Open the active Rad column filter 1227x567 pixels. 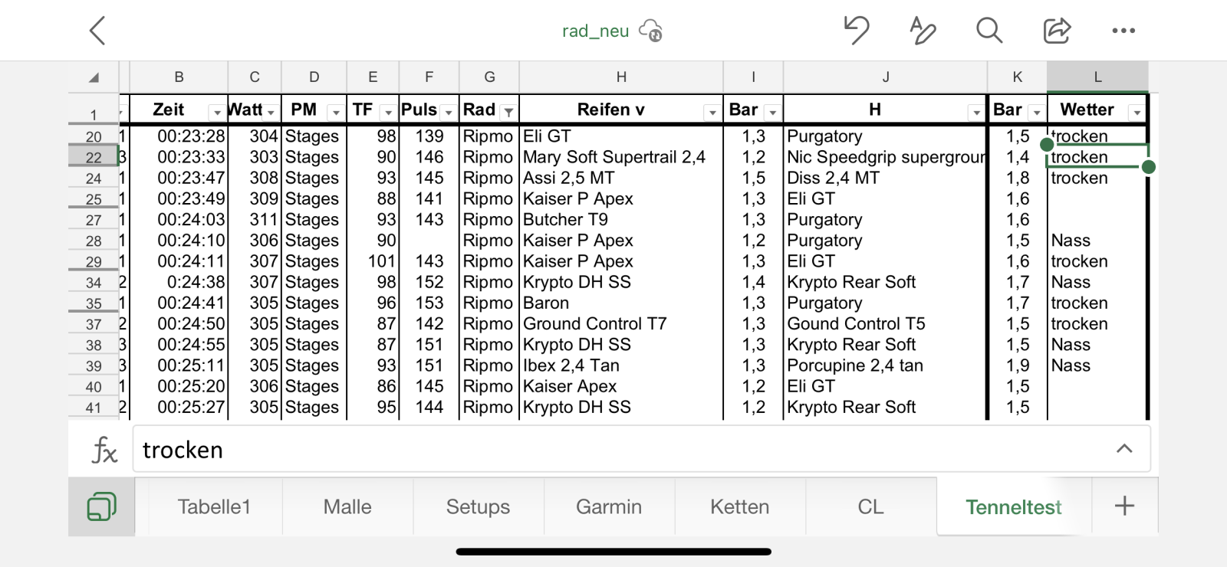(508, 113)
